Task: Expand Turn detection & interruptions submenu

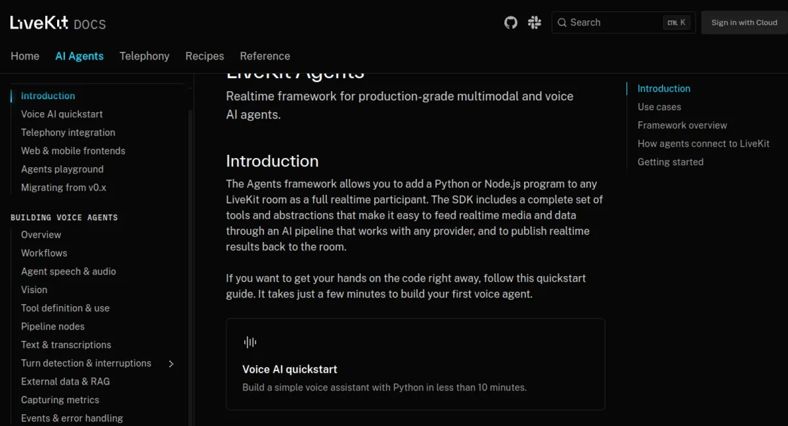Action: [171, 364]
